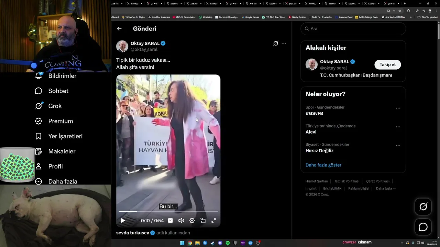Expand video to fullscreen
The image size is (440, 247).
[213, 221]
